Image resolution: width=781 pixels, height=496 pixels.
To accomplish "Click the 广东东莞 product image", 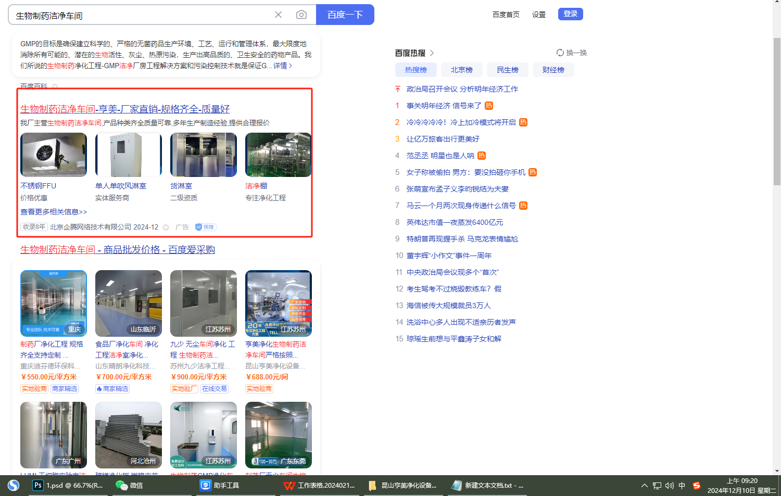I will pos(279,435).
